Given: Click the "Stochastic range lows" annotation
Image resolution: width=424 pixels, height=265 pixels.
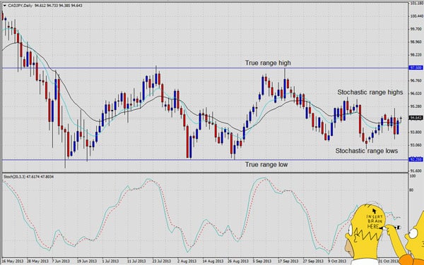Looking at the screenshot, I should 366,151.
